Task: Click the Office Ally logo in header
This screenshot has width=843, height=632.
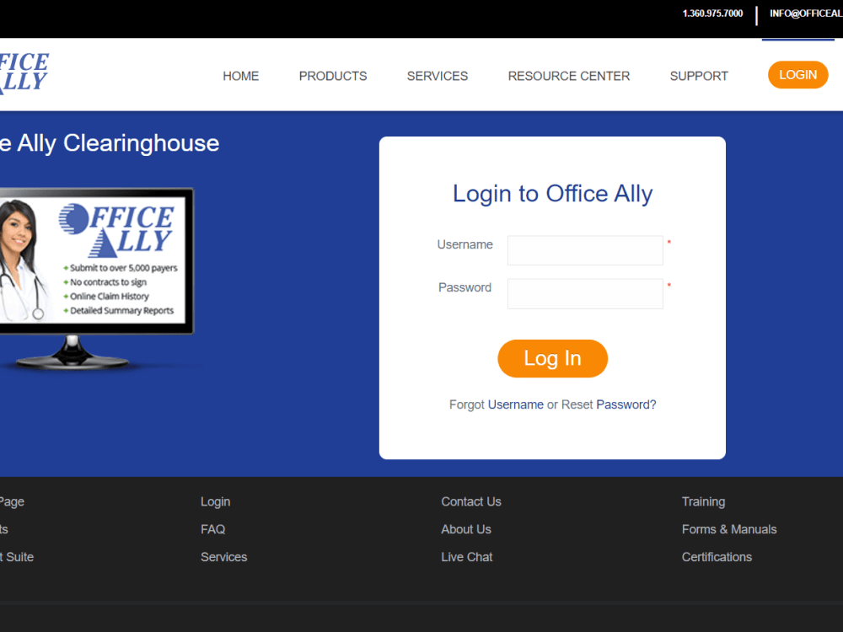Action: pos(24,72)
